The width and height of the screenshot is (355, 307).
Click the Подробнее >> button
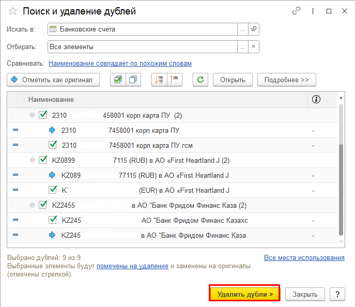[x=286, y=80]
